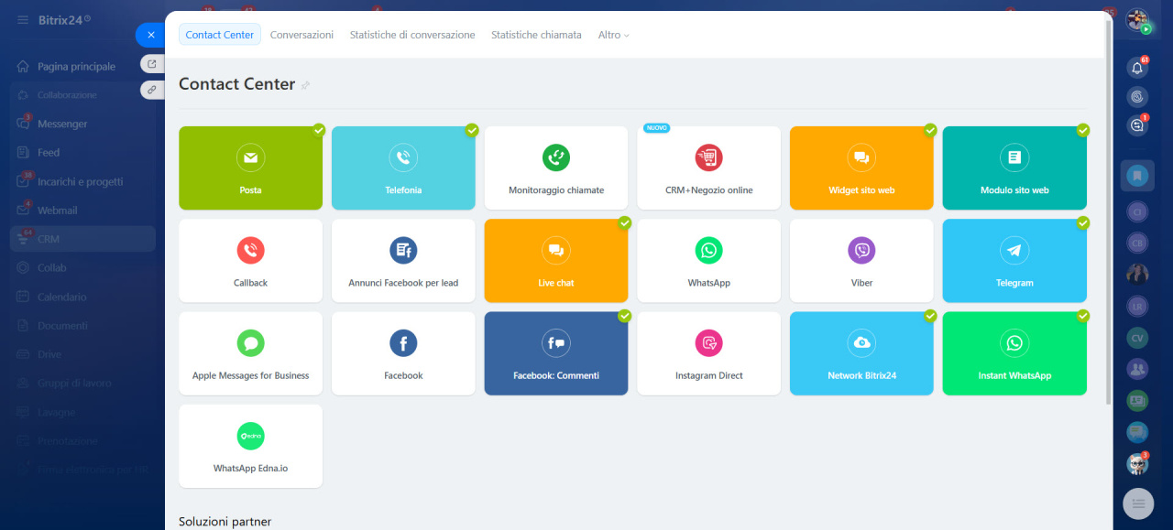This screenshot has height=530, width=1173.
Task: Click the Instagram Direct icon
Action: click(708, 343)
